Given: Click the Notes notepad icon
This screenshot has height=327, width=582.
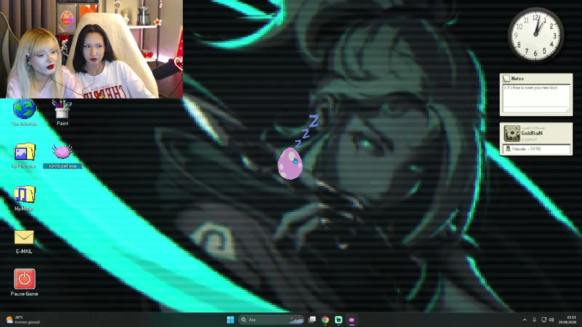Looking at the screenshot, I should tap(506, 79).
